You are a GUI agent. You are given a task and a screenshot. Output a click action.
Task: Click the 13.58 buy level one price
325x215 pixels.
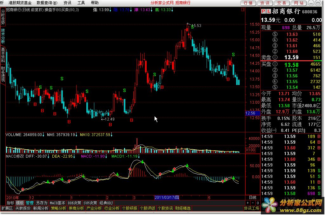click(x=292, y=65)
